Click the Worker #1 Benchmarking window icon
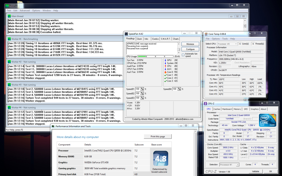The height and width of the screenshot is (176, 282). 9,39
